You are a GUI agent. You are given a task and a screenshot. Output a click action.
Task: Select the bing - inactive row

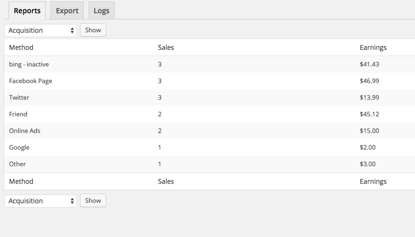[29, 64]
